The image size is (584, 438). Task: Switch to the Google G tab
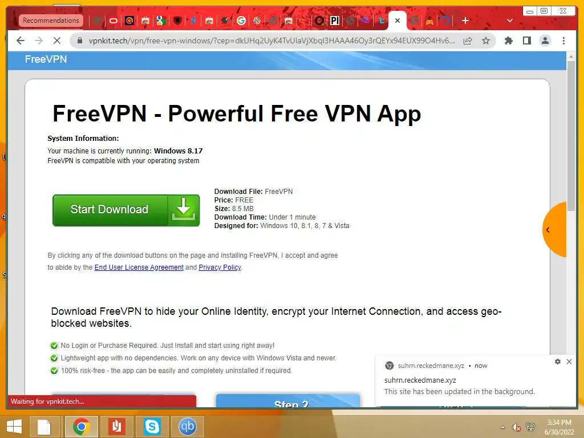(x=241, y=21)
